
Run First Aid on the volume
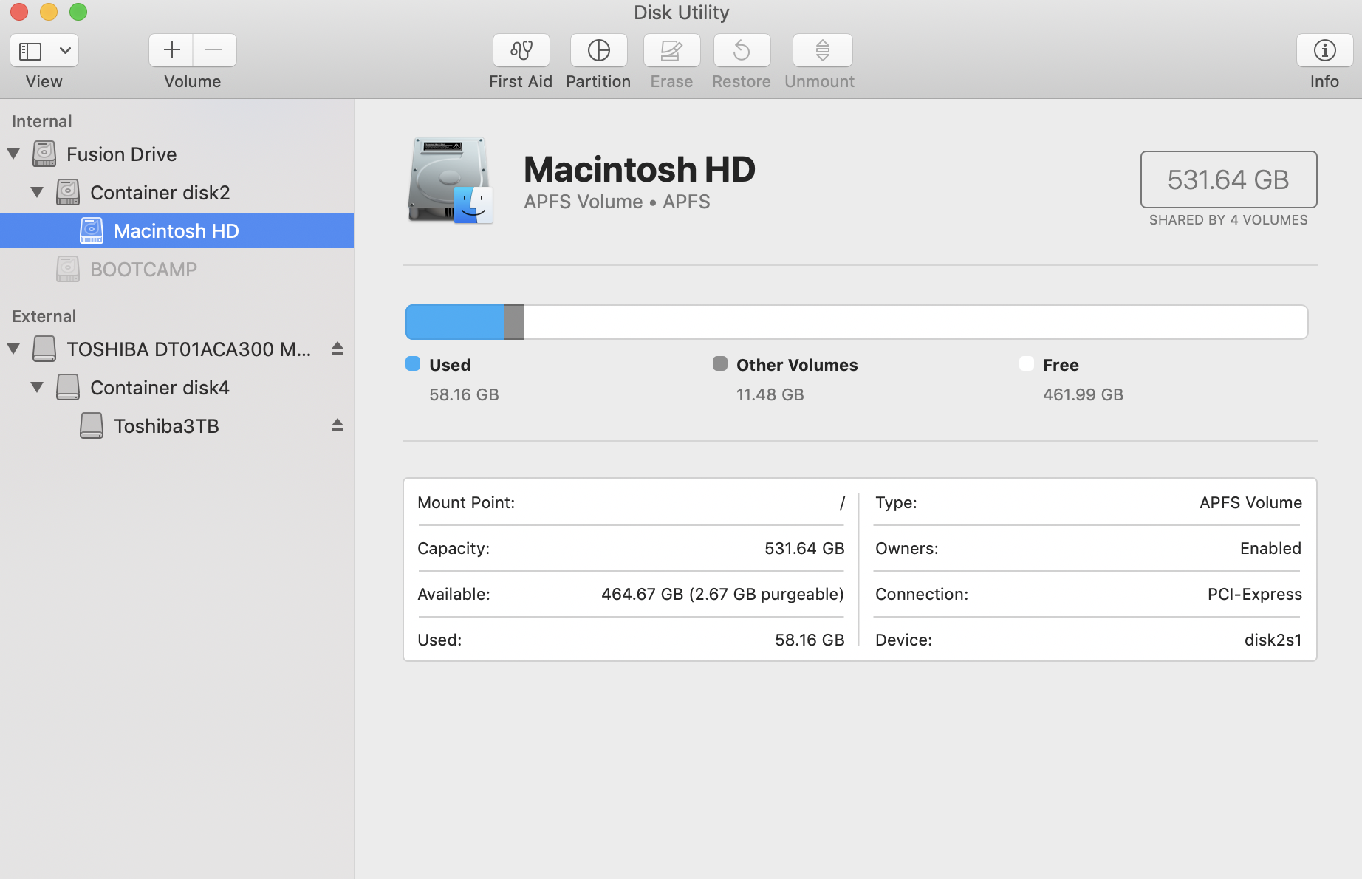[x=521, y=51]
